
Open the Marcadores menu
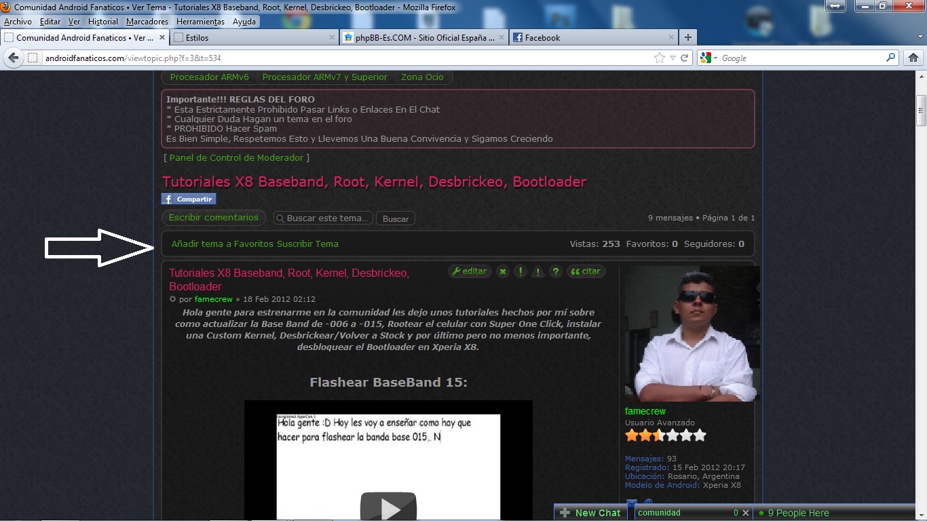147,22
